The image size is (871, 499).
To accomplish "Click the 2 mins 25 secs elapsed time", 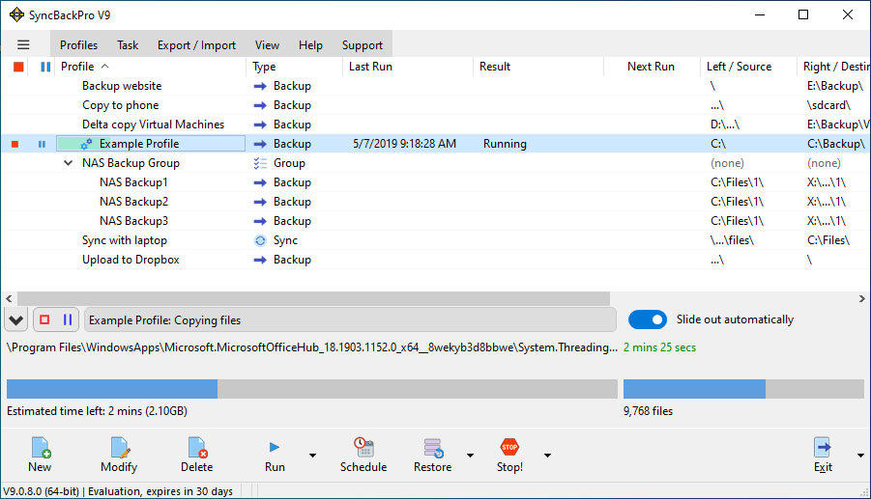I will 659,347.
